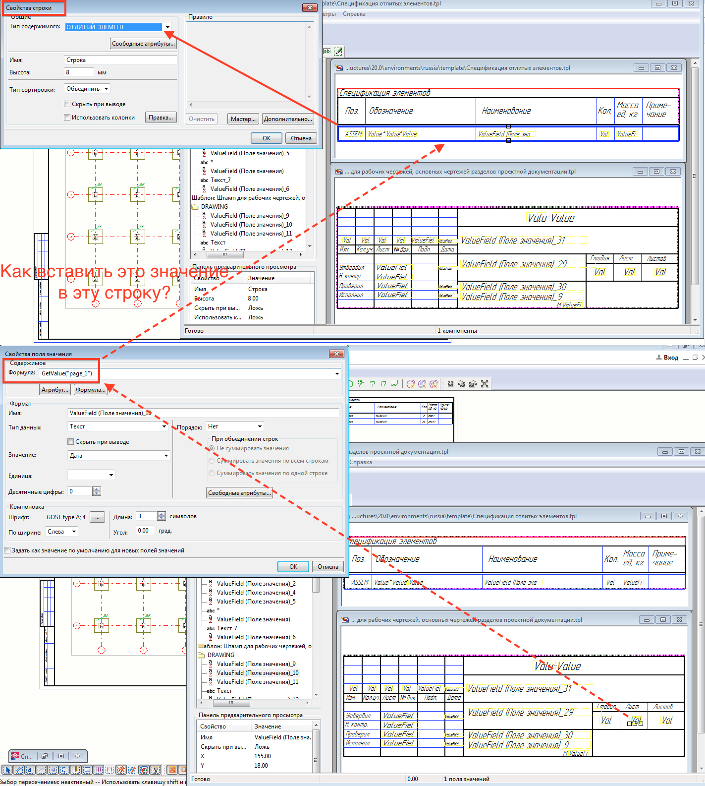This screenshot has width=705, height=786.
Task: Select 'ValueField (Поле значения)_9' in upper tree
Action: 250,216
